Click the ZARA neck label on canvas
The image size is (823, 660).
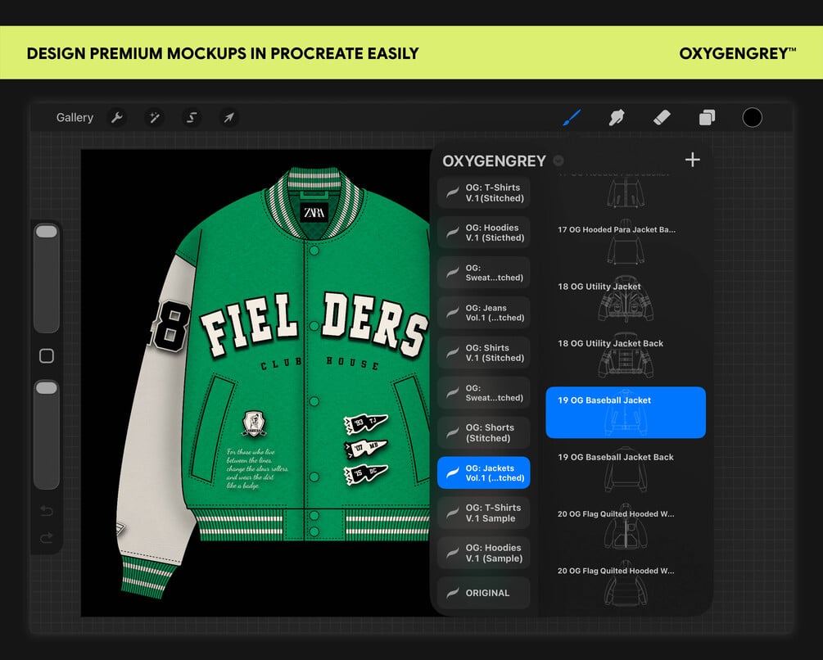click(314, 212)
